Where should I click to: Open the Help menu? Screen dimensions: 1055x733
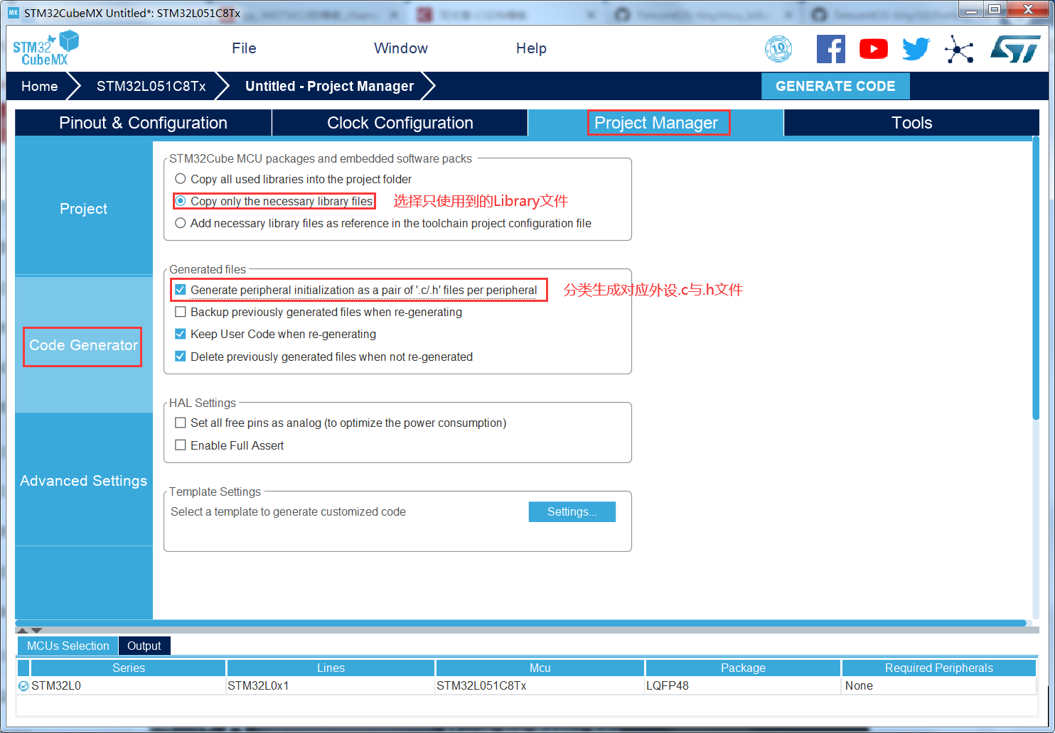[531, 48]
